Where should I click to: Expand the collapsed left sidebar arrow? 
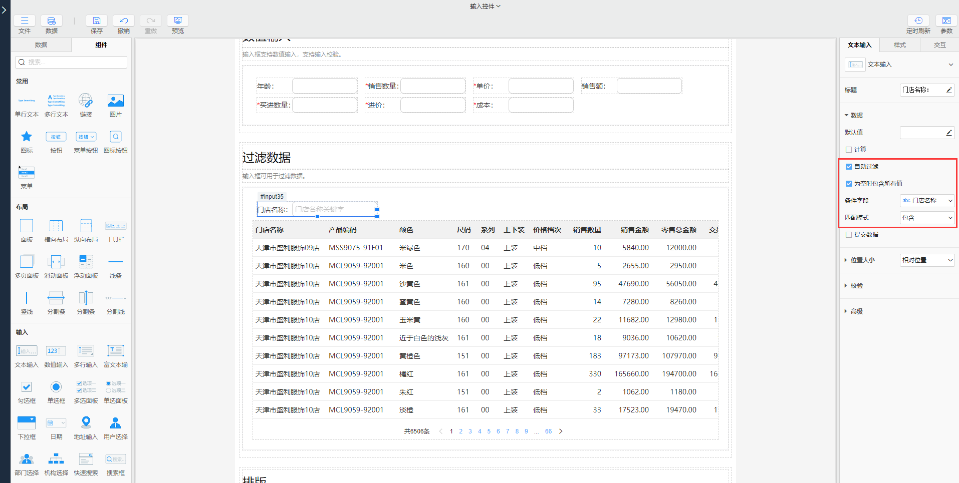pyautogui.click(x=4, y=10)
